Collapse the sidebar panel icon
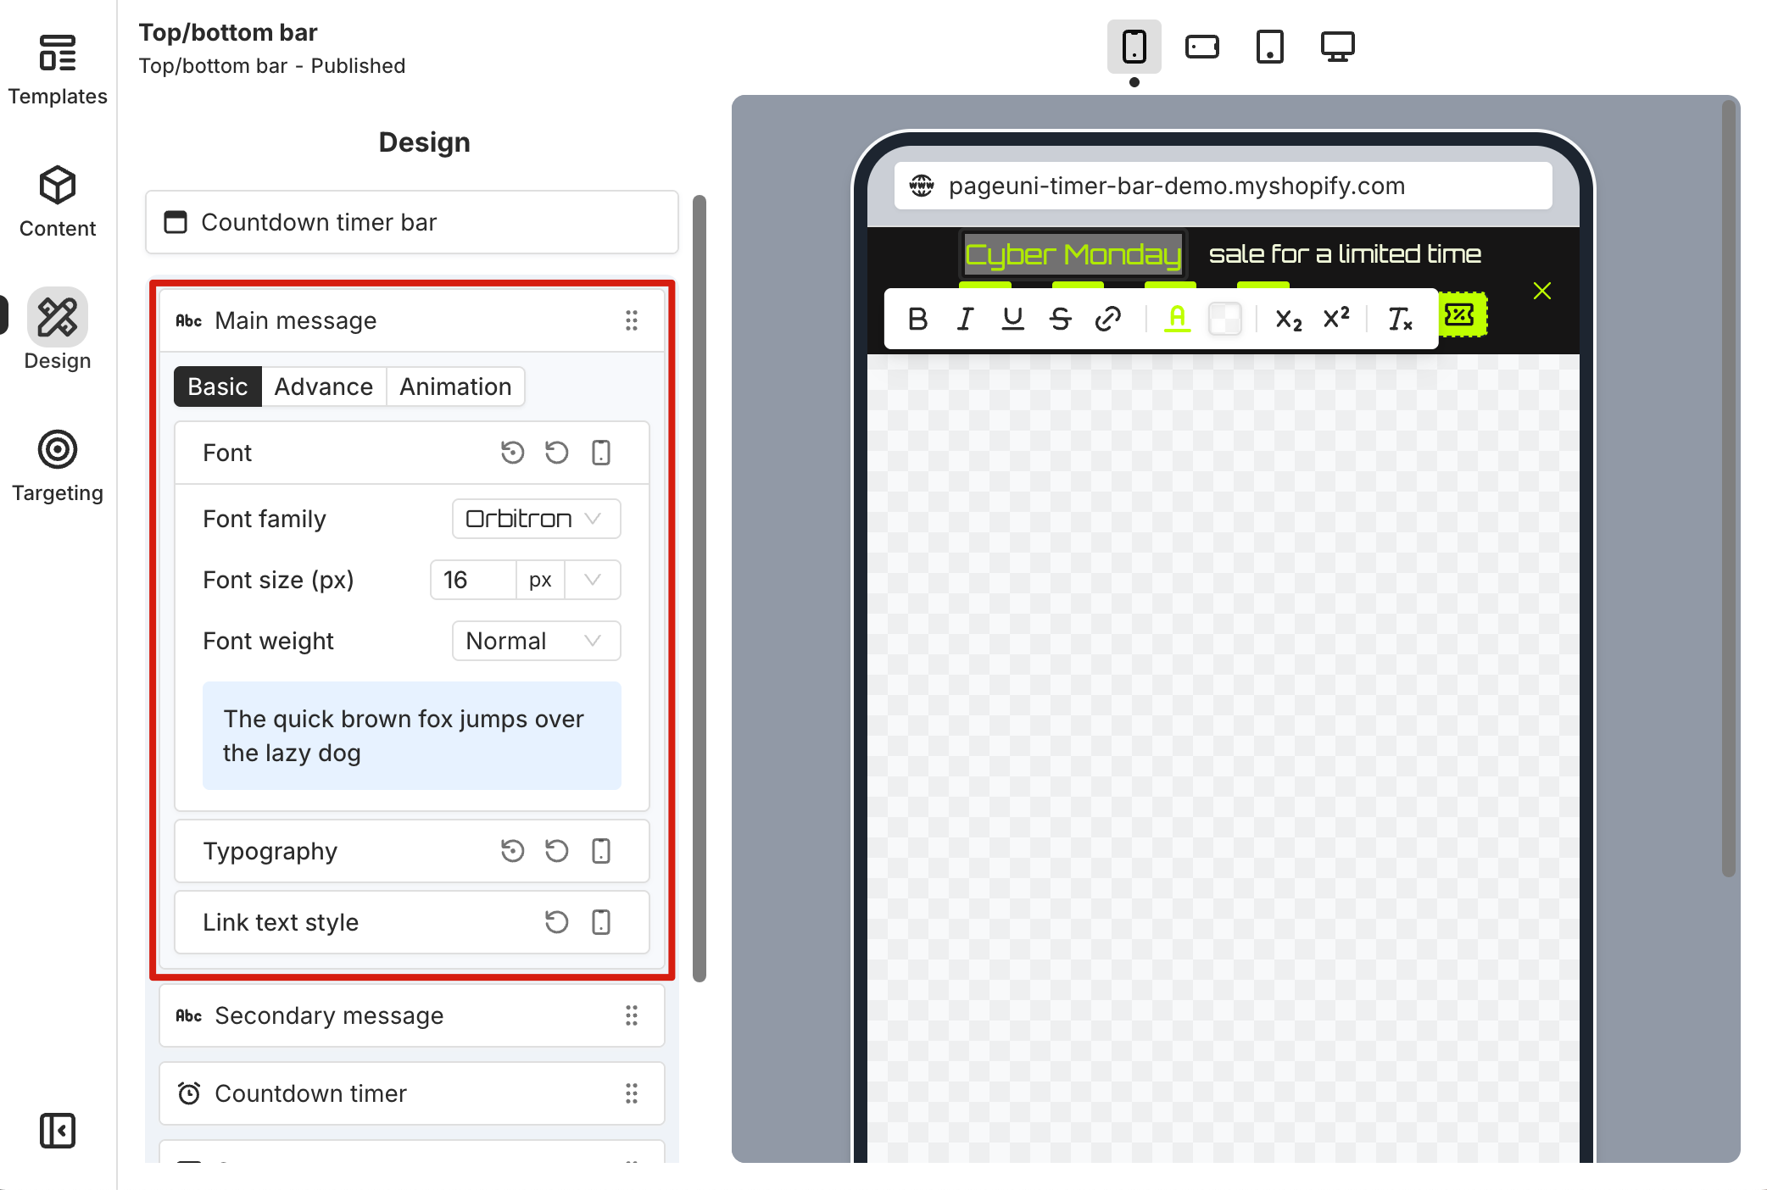This screenshot has height=1190, width=1767. pyautogui.click(x=58, y=1131)
